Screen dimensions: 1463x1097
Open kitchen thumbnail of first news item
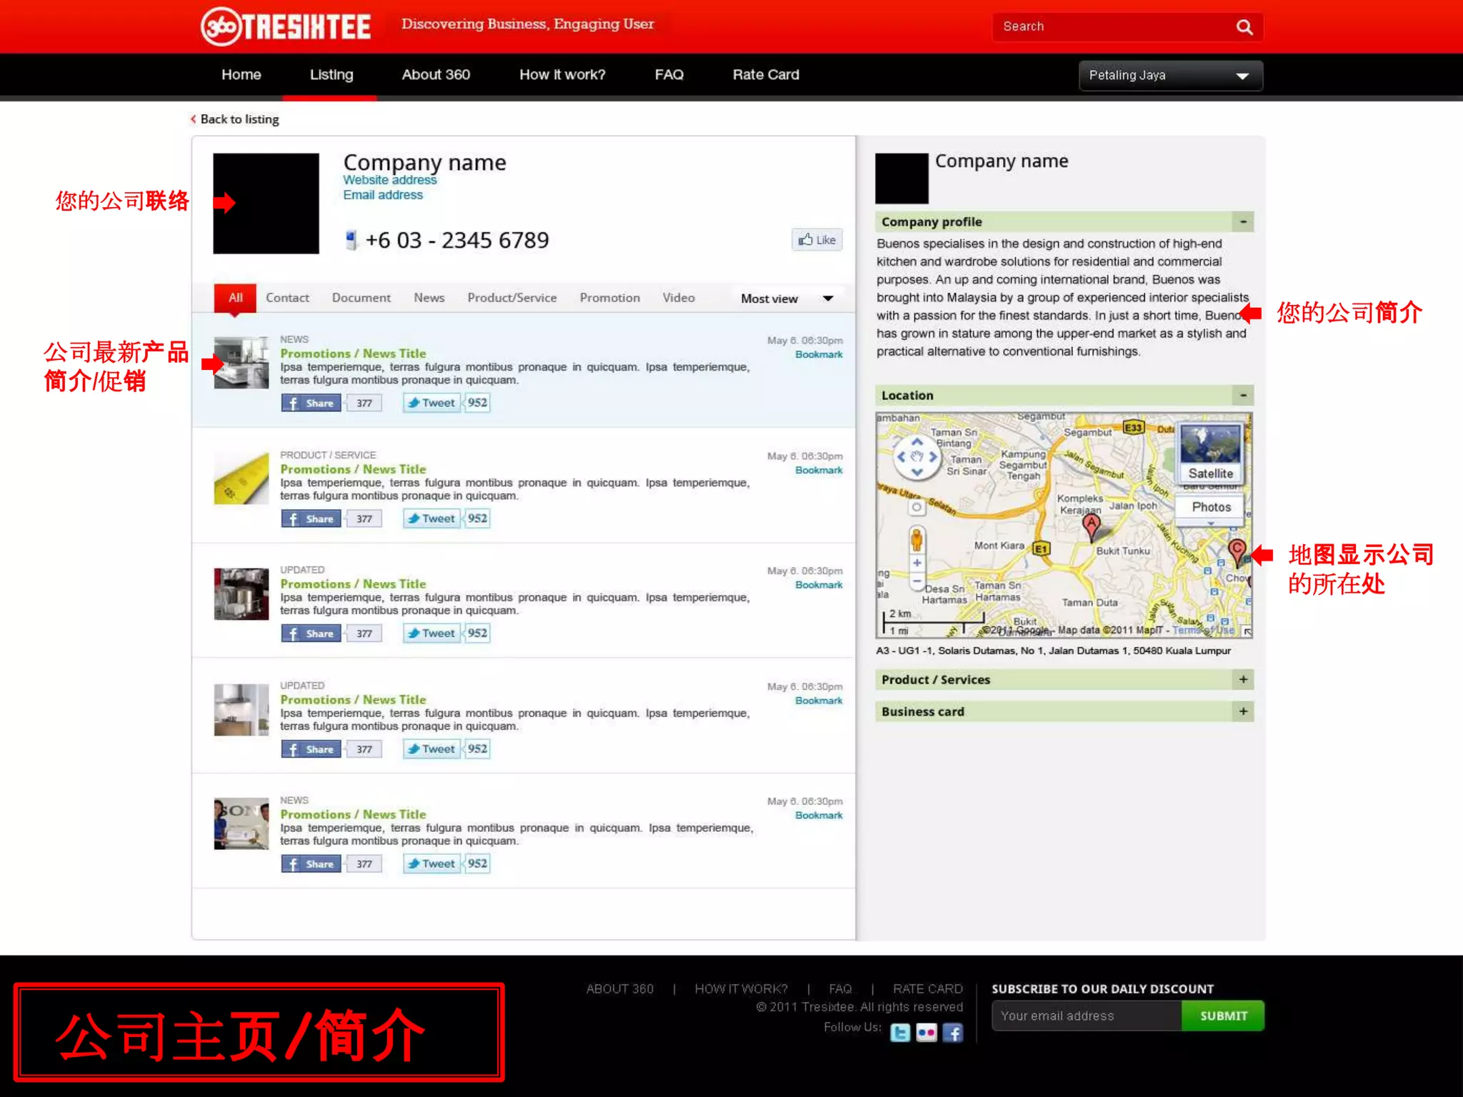click(241, 363)
